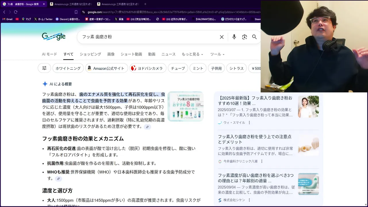Apply the Amazon公式サイト filter chip
The width and height of the screenshot is (368, 207).
[x=106, y=68]
